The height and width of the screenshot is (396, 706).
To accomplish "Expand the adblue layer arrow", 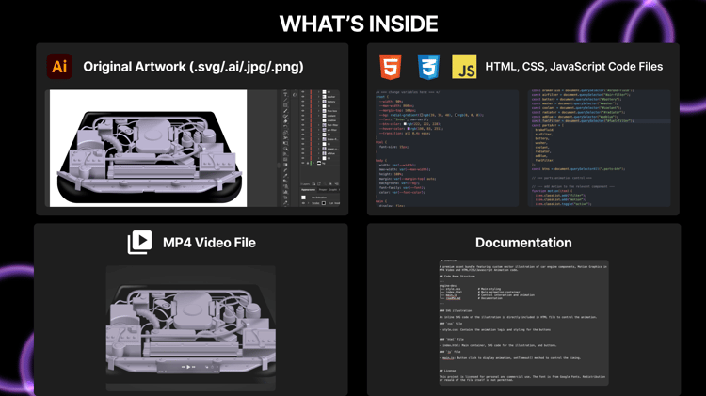I will 319,153.
